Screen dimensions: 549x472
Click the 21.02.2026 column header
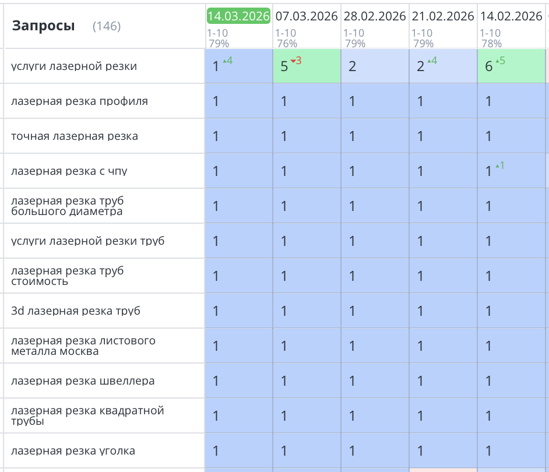click(443, 16)
